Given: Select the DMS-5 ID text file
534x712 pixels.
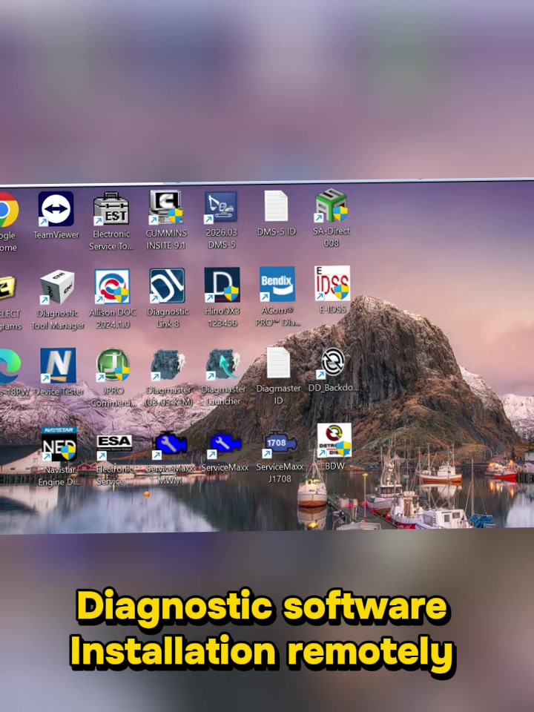Looking at the screenshot, I should coord(277,206).
